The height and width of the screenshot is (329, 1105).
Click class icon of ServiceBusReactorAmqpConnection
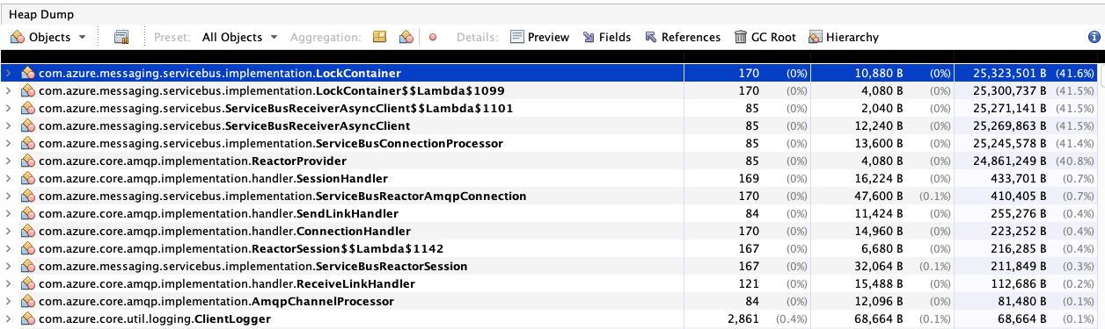coord(27,197)
